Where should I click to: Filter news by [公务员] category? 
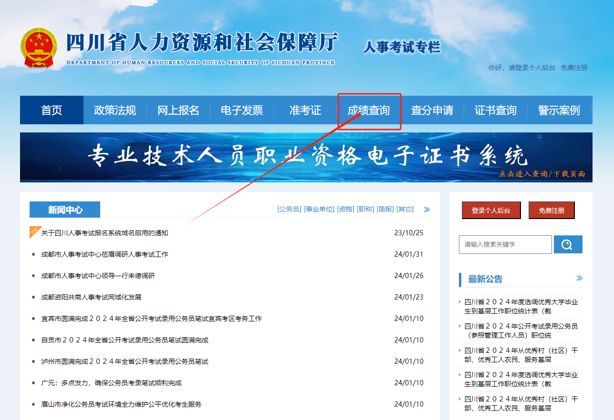[x=289, y=210]
